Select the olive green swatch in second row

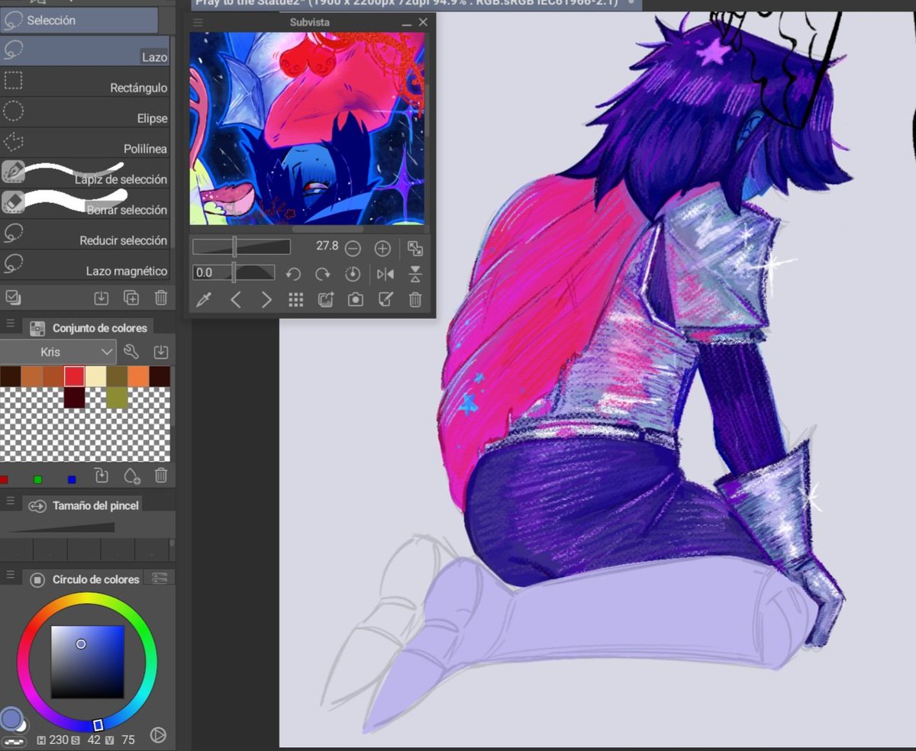tap(117, 397)
